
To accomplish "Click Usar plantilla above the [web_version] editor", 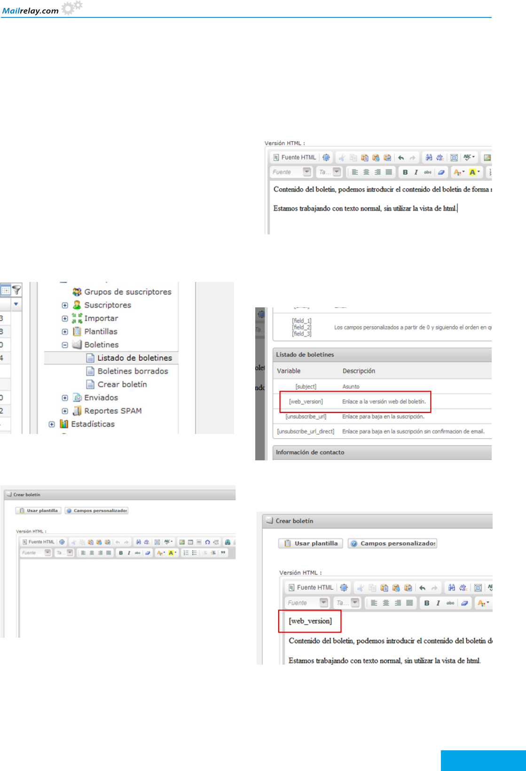I will [311, 543].
